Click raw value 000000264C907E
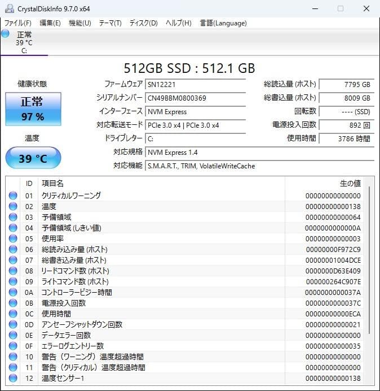The width and height of the screenshot is (380, 391). (333, 282)
